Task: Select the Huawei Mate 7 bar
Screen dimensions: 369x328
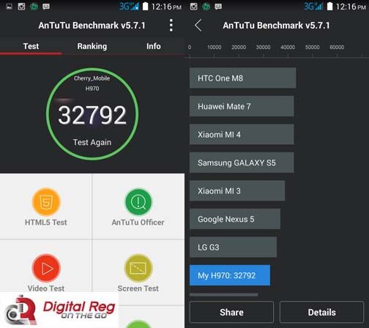Action: coord(242,106)
